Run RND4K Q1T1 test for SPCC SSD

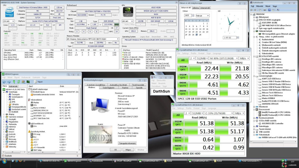183,92
